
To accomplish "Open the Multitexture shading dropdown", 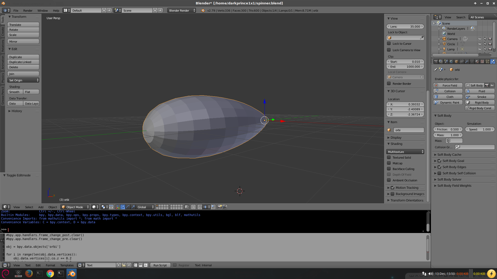I will pos(405,152).
